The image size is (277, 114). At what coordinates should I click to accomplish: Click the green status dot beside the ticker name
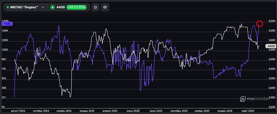click(8, 7)
